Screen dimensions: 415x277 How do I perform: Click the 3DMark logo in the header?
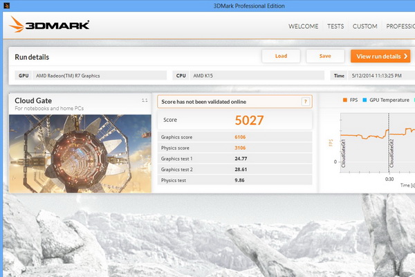(x=49, y=25)
